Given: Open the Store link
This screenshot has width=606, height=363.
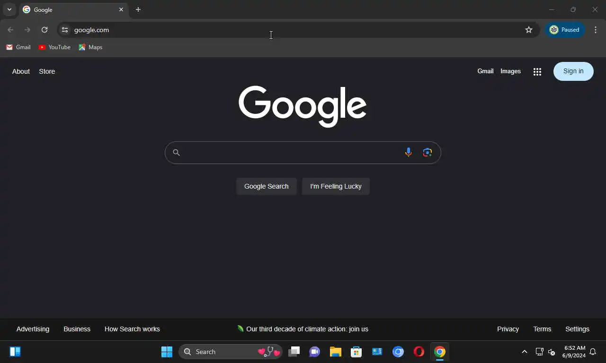Looking at the screenshot, I should pos(47,71).
